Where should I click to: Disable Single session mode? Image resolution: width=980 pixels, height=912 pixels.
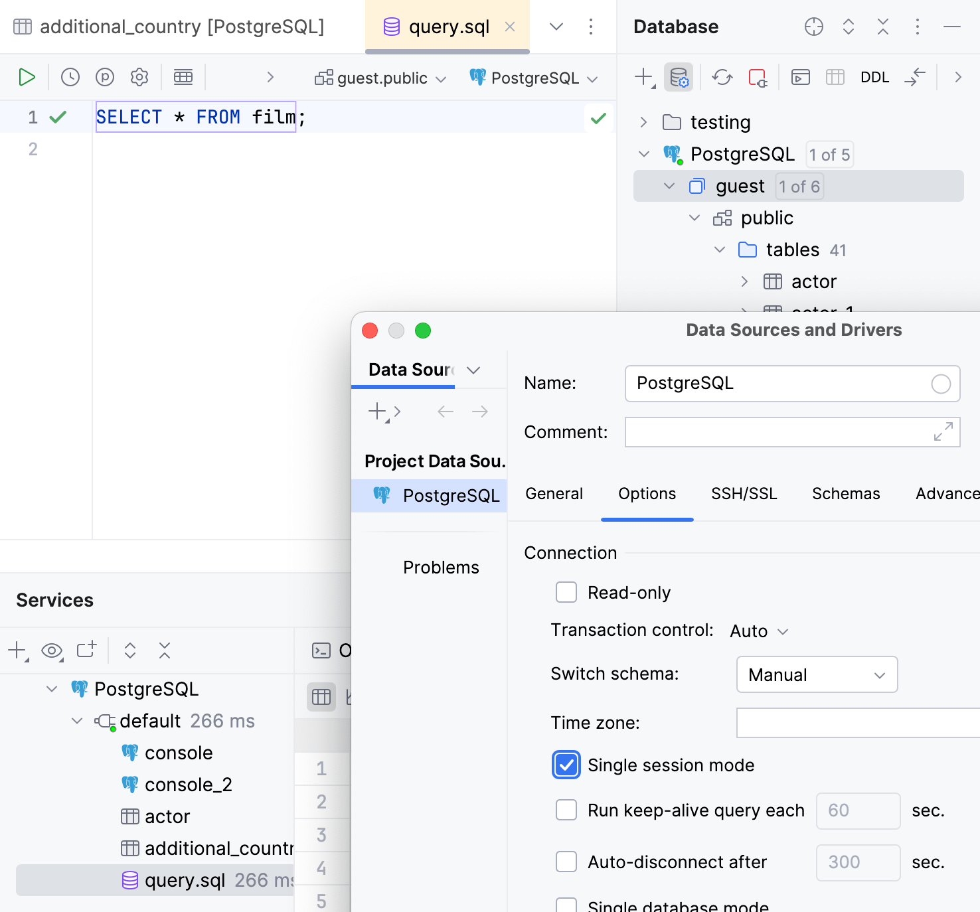(566, 765)
